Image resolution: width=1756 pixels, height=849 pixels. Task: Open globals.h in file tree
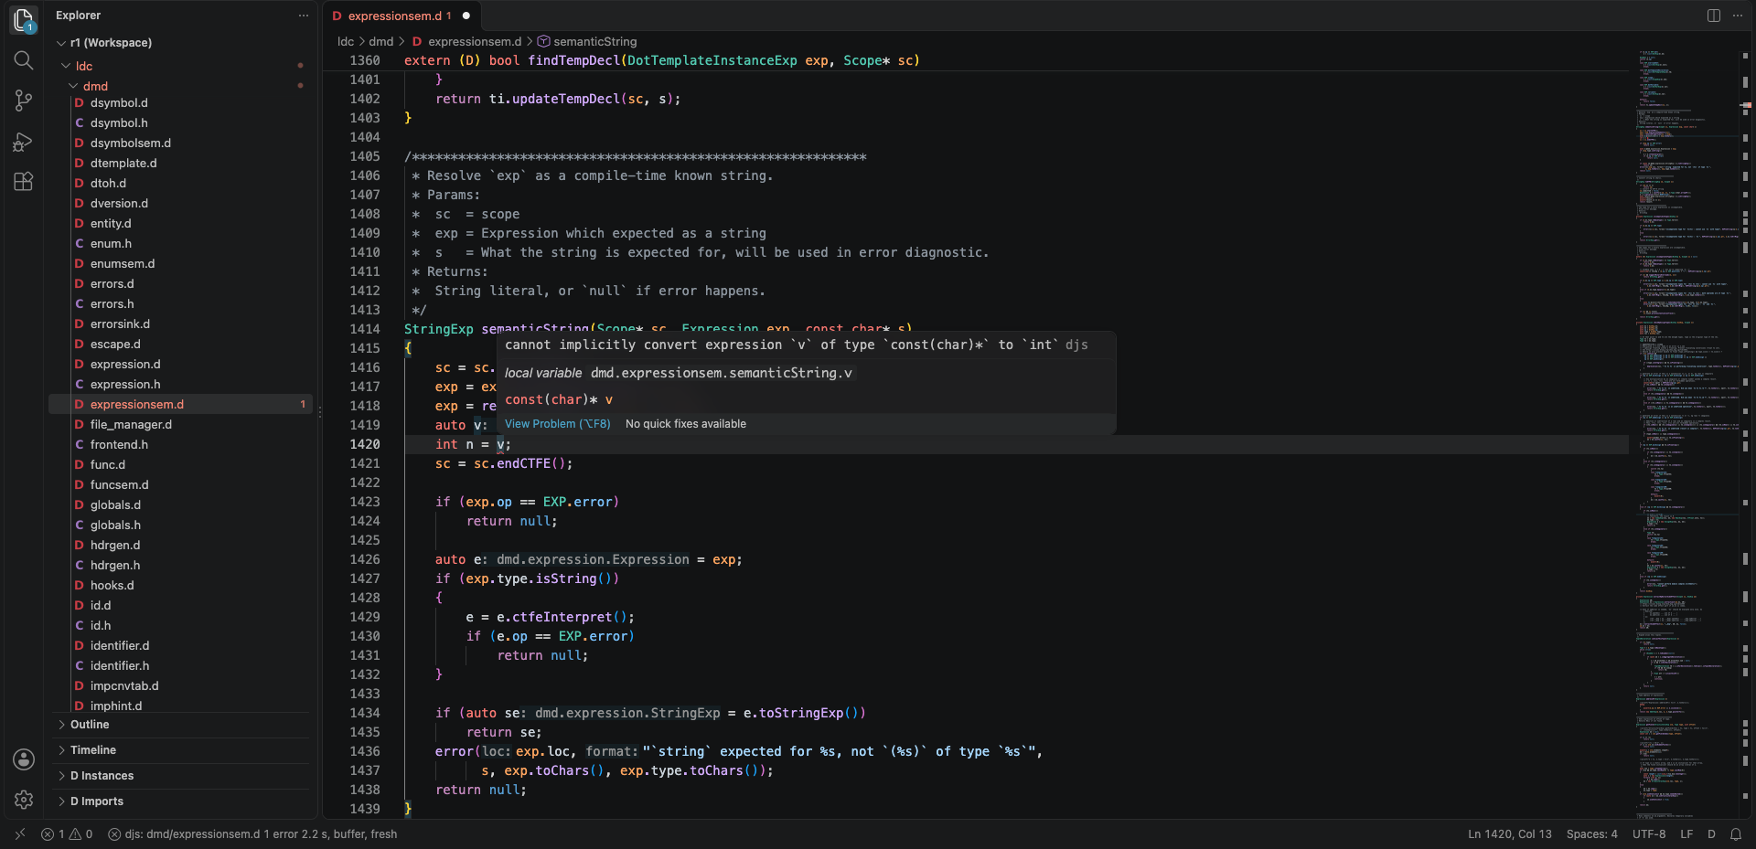tap(115, 525)
